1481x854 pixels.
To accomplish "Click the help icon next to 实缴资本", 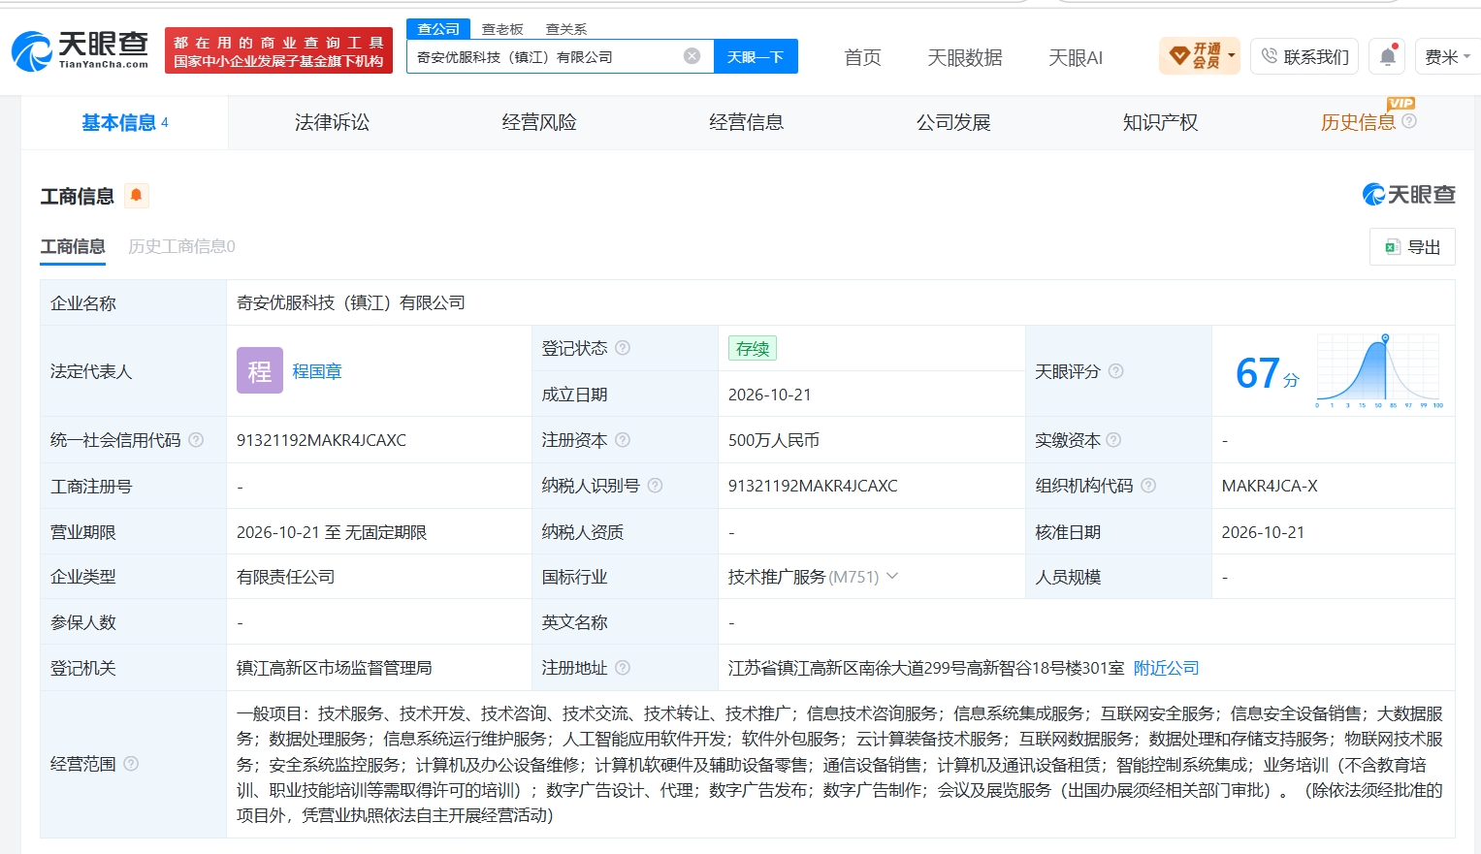I will [1113, 440].
